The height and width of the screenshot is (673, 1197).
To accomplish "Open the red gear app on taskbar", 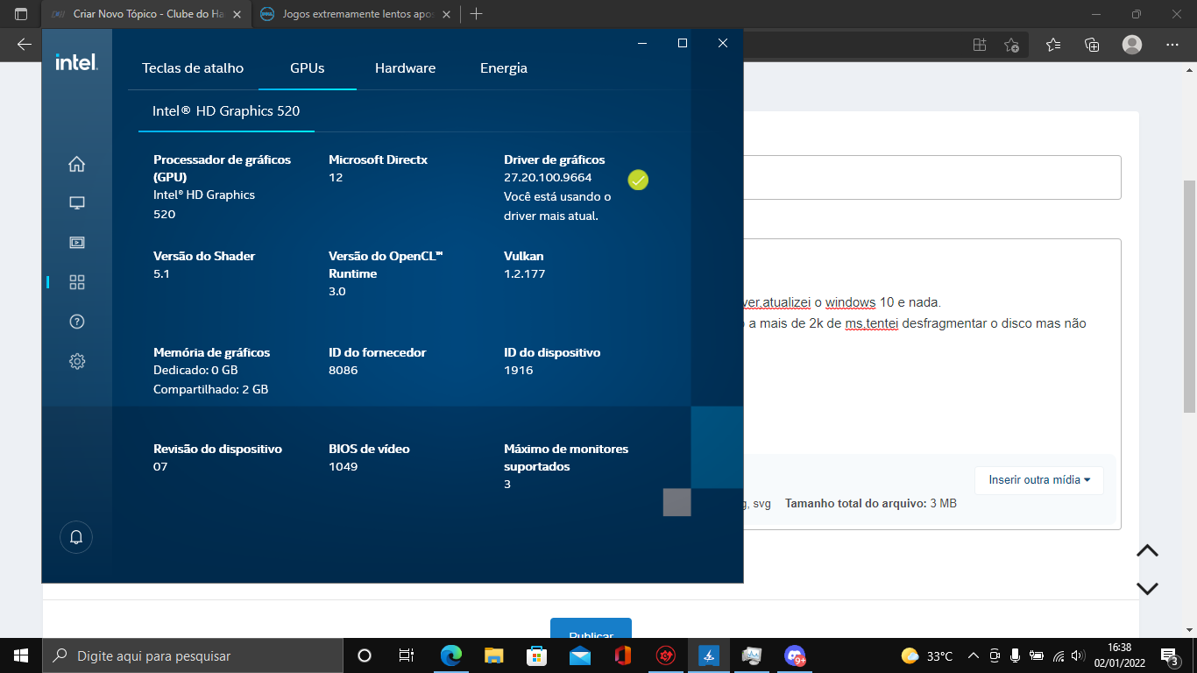I will coord(666,655).
